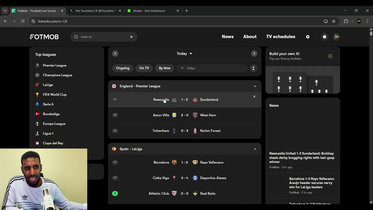Open the Google Play store icon
This screenshot has height=210, width=373.
click(x=337, y=37)
